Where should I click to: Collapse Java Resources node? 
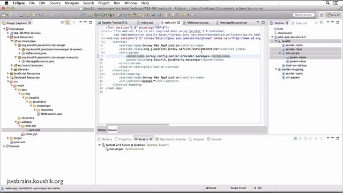coord(8,37)
